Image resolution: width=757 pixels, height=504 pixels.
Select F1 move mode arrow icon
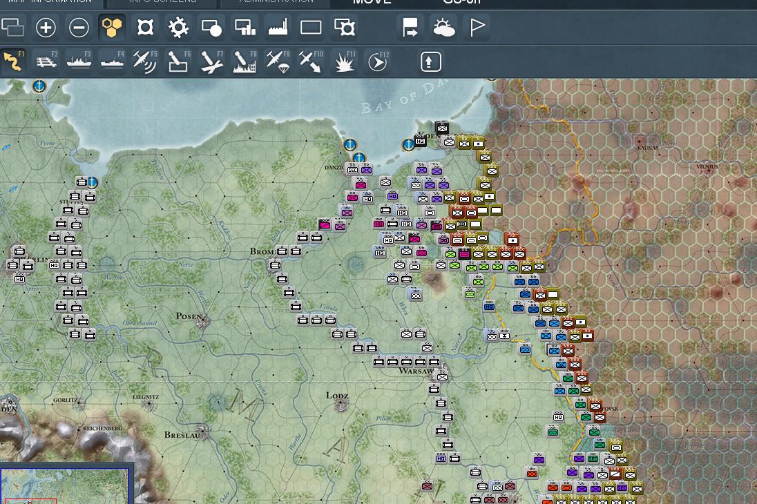(14, 61)
